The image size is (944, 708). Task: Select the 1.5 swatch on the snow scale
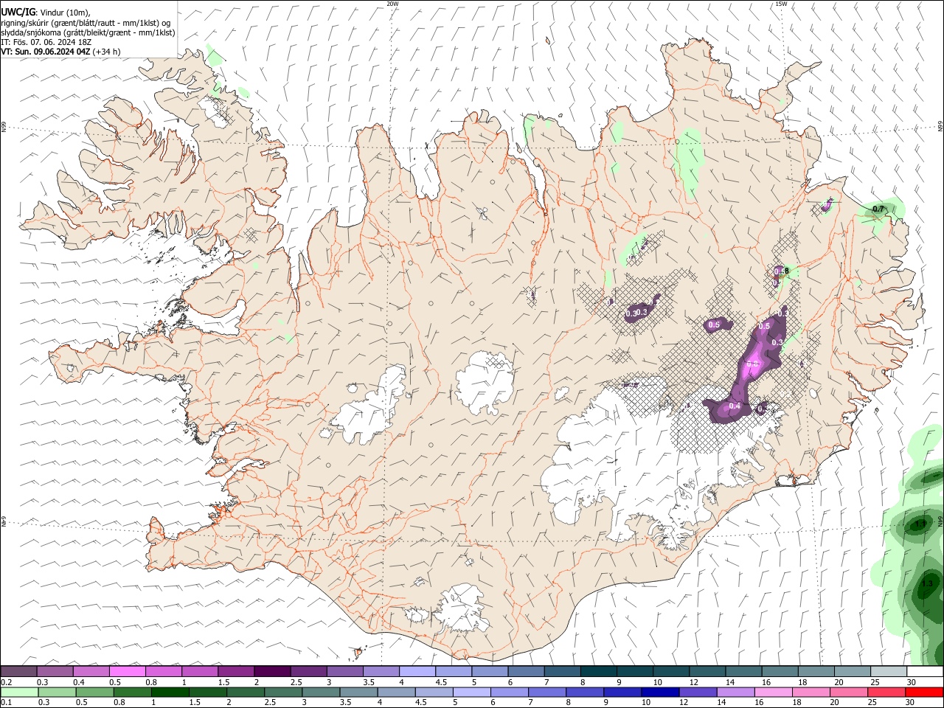pyautogui.click(x=235, y=671)
